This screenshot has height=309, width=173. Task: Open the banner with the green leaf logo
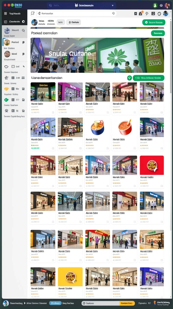point(97,55)
